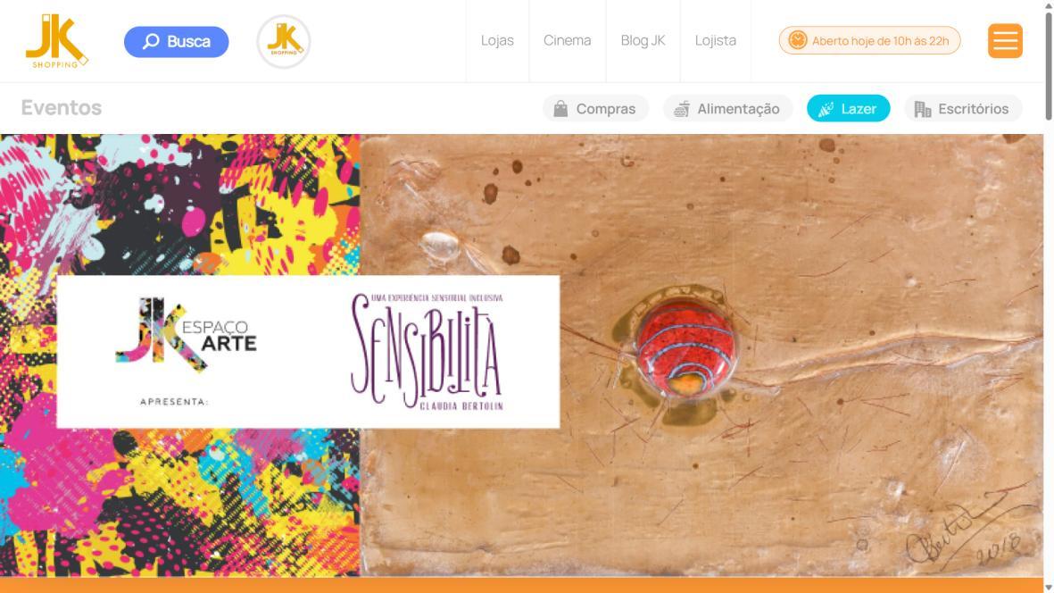Click the food icon on Alimentação
1054x593 pixels.
point(682,109)
